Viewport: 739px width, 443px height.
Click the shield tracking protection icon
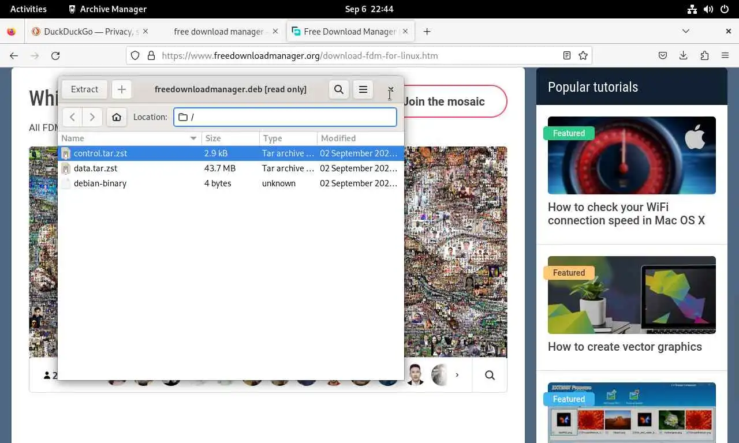(x=135, y=56)
